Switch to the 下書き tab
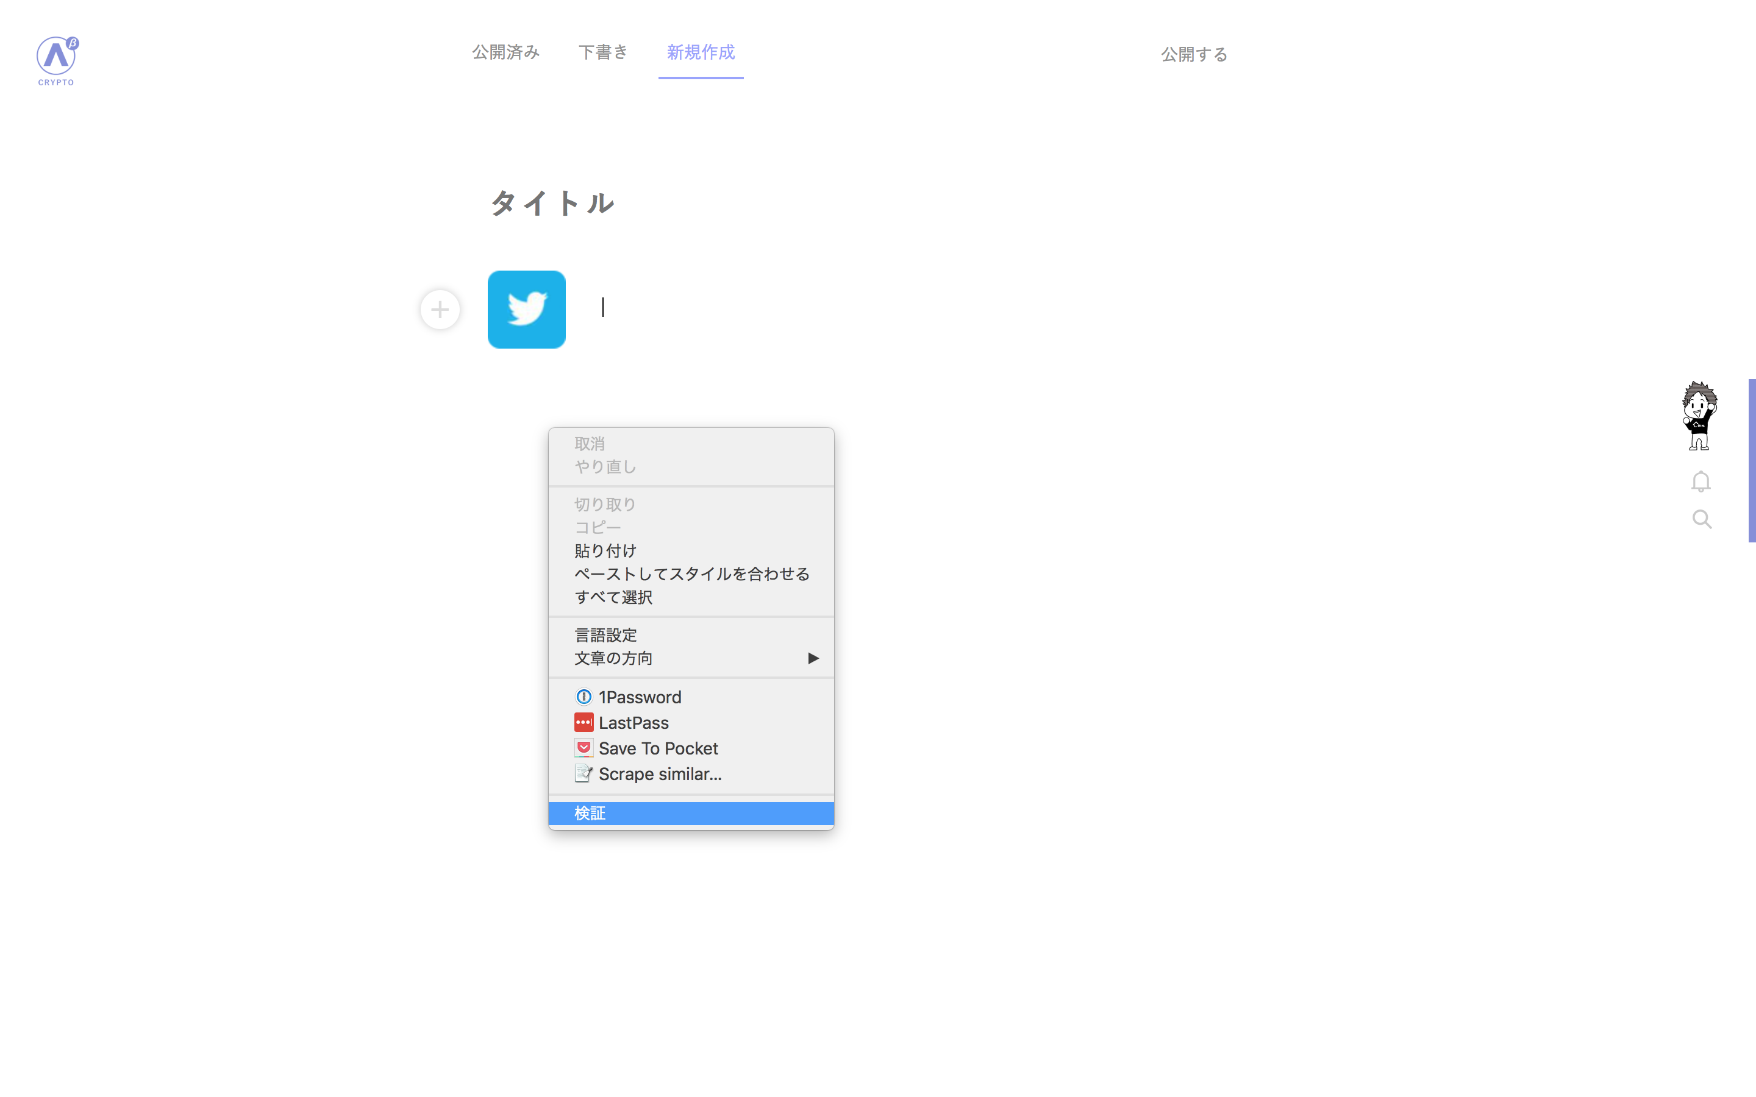Image resolution: width=1756 pixels, height=1097 pixels. coord(603,52)
